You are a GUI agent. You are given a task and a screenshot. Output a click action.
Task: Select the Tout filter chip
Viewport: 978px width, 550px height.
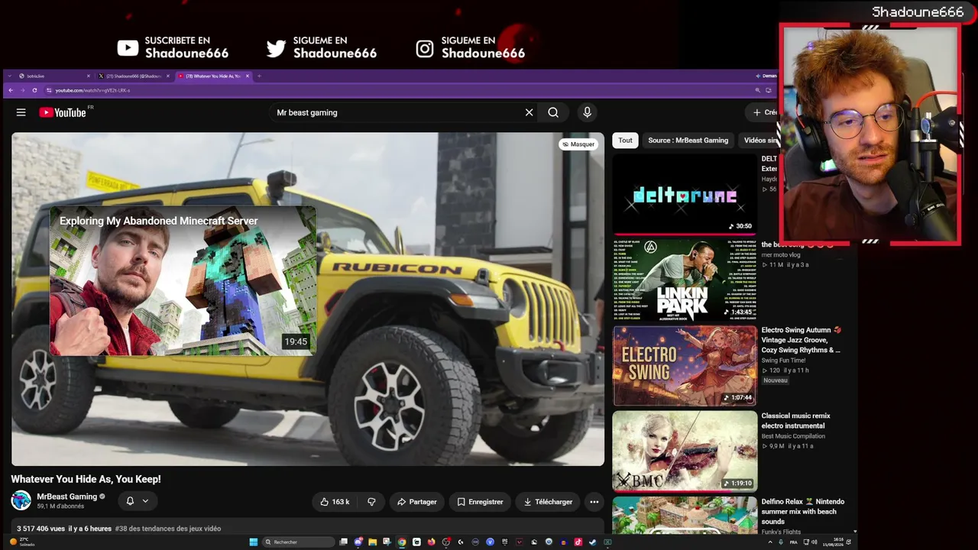[625, 141]
